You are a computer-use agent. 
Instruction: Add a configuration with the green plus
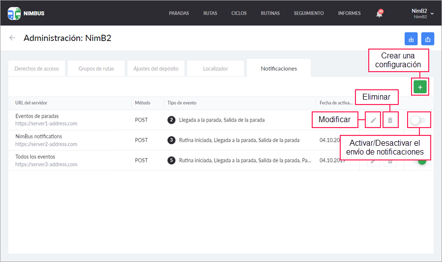[420, 87]
